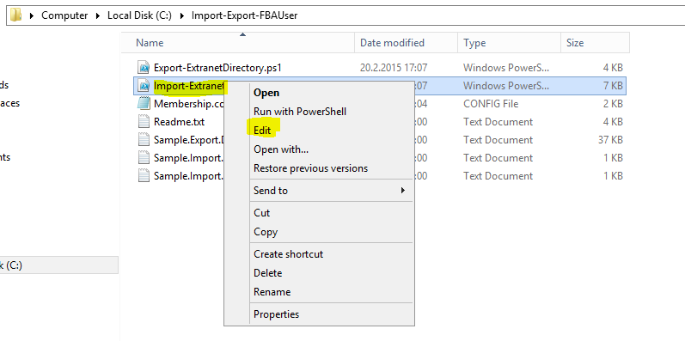Click the 20.2.2015 17:07 date cell
Screen dimensions: 685x341
[x=394, y=68]
